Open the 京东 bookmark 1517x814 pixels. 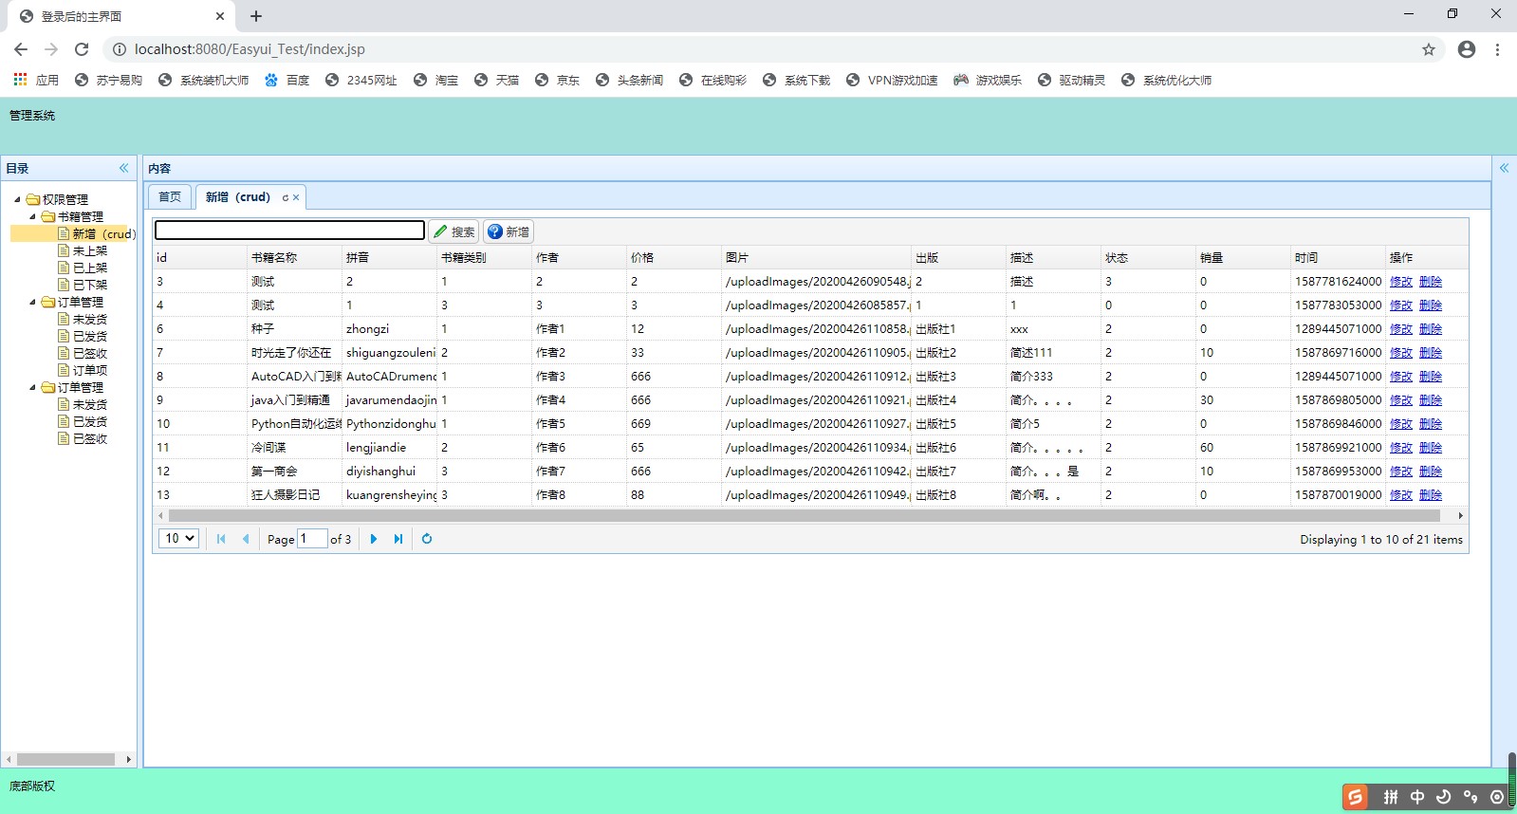click(557, 81)
